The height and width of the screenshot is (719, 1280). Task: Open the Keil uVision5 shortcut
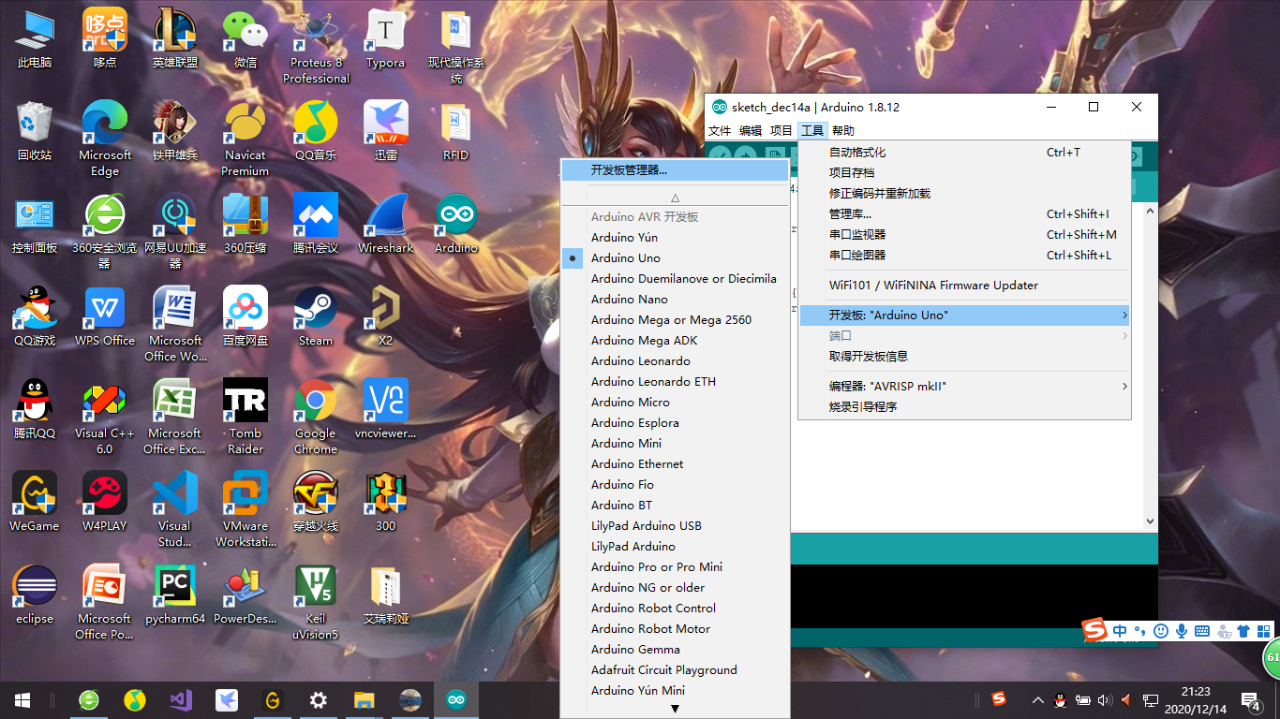(x=316, y=602)
